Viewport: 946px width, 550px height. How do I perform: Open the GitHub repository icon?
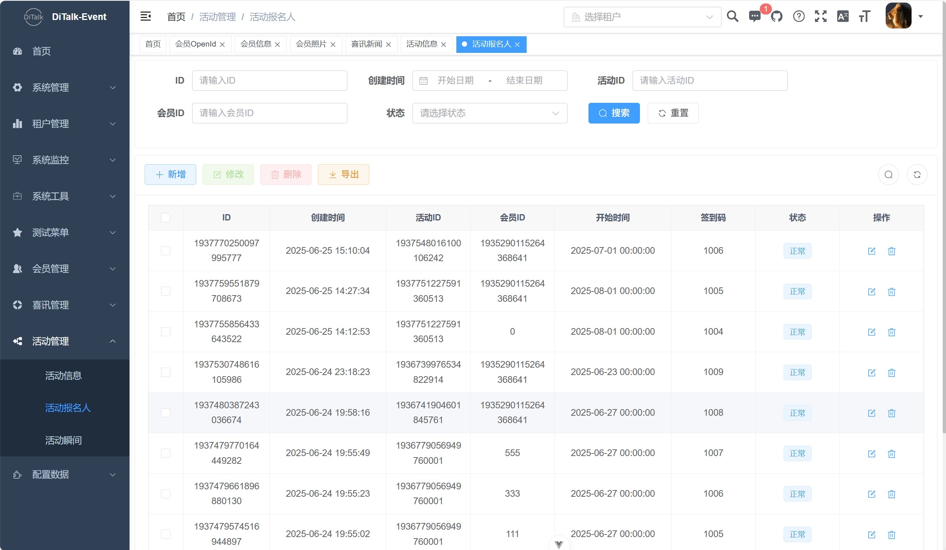(x=776, y=17)
